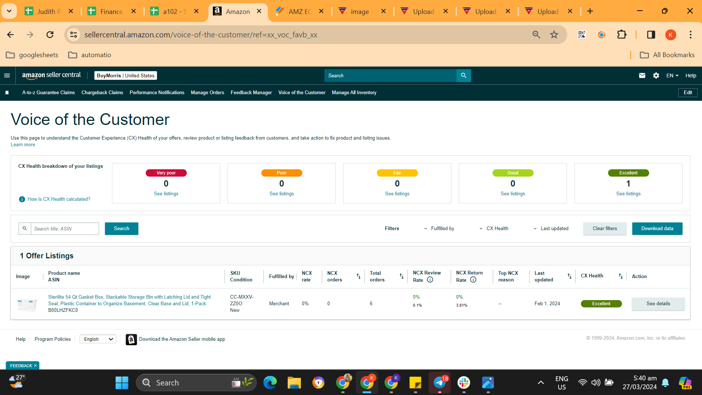Viewport: 702px width, 395px height.
Task: Sort by CX Health column arrows
Action: (x=621, y=276)
